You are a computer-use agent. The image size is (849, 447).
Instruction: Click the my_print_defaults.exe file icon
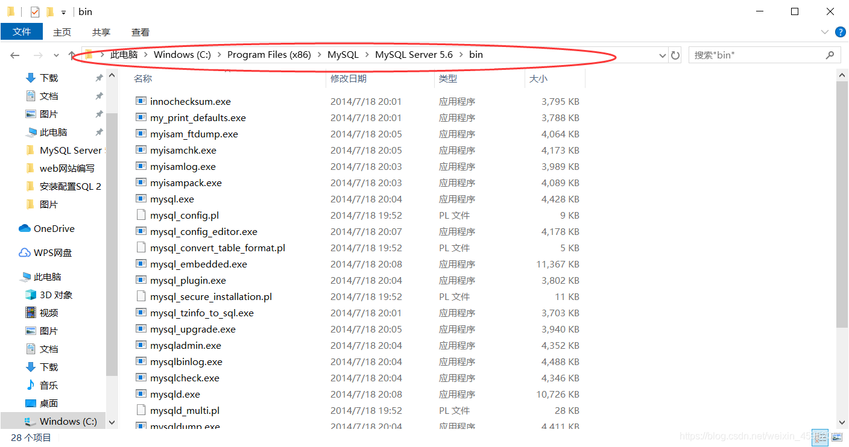coord(141,117)
